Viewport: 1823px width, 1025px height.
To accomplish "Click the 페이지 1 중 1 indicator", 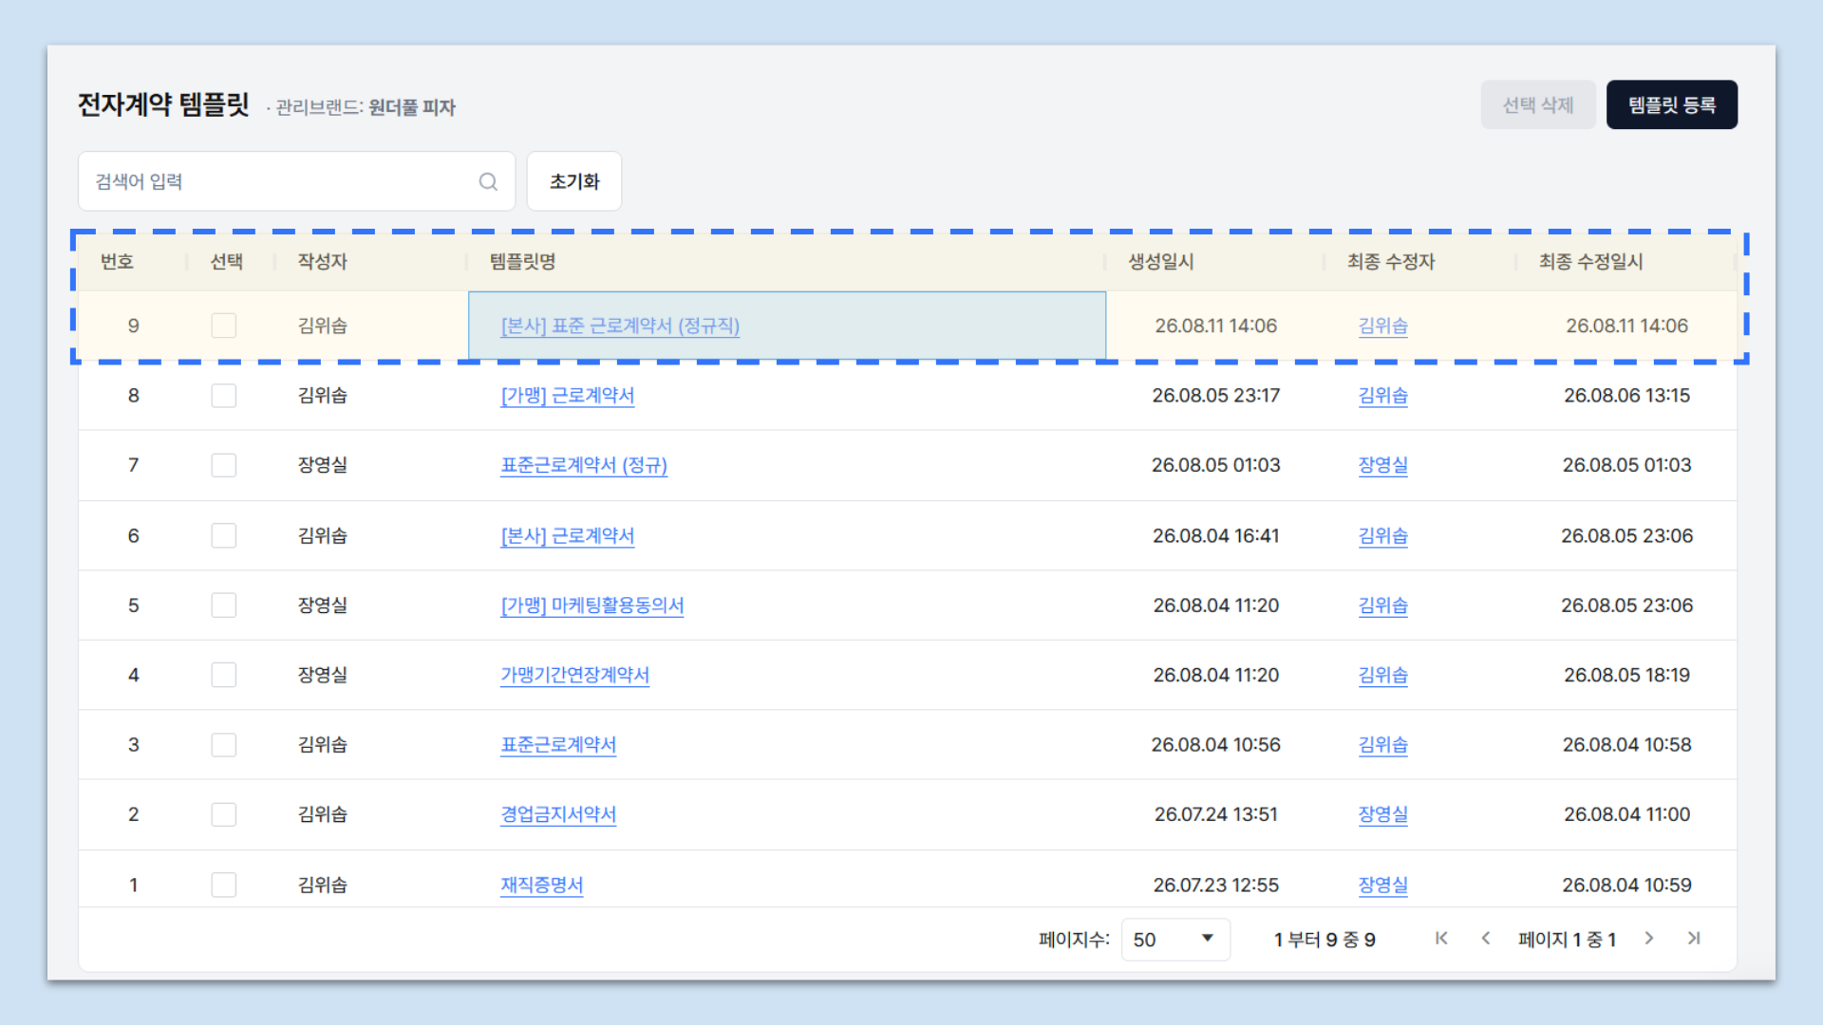I will tap(1567, 940).
